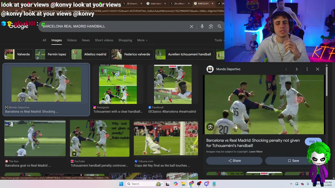Click the microphone icon in system tray
The height and width of the screenshot is (188, 335).
click(x=308, y=184)
